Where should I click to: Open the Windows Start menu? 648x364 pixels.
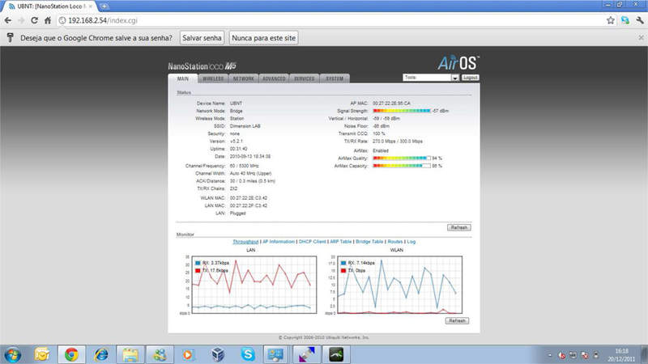[12, 354]
